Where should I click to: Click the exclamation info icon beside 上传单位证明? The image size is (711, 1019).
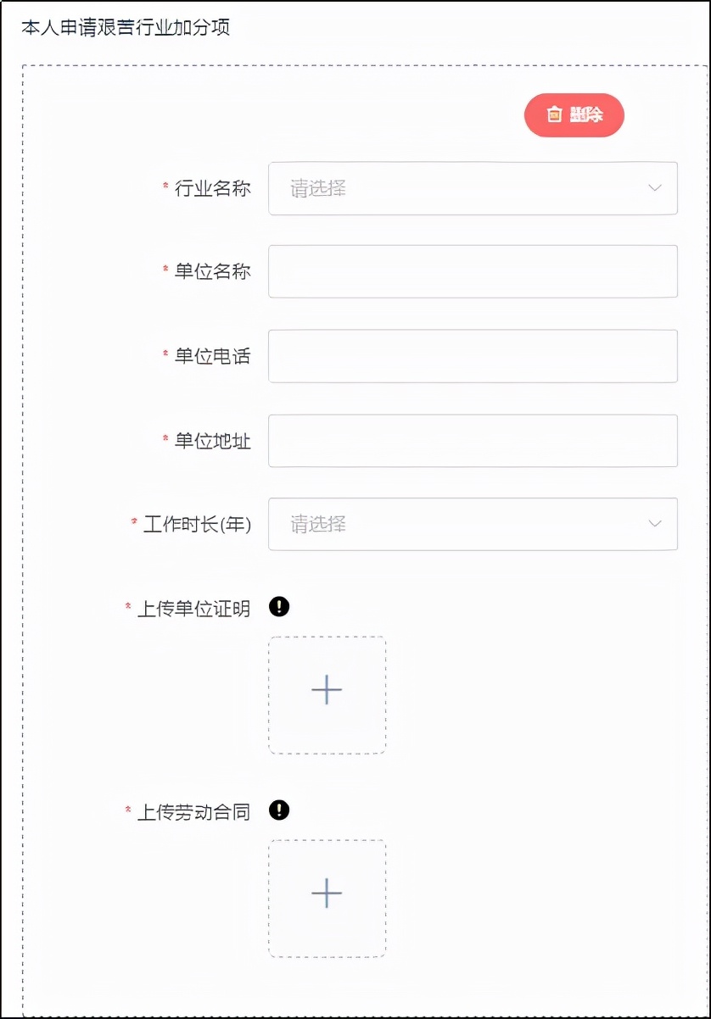click(279, 607)
